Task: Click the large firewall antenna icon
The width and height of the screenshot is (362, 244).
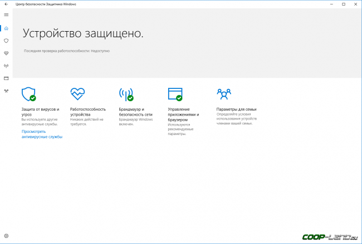Action: 126,94
